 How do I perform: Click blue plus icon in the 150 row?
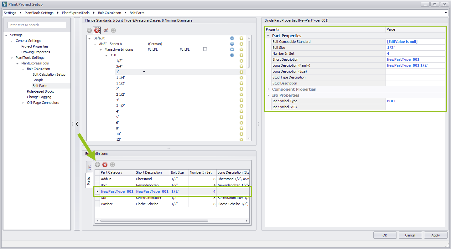point(232,55)
